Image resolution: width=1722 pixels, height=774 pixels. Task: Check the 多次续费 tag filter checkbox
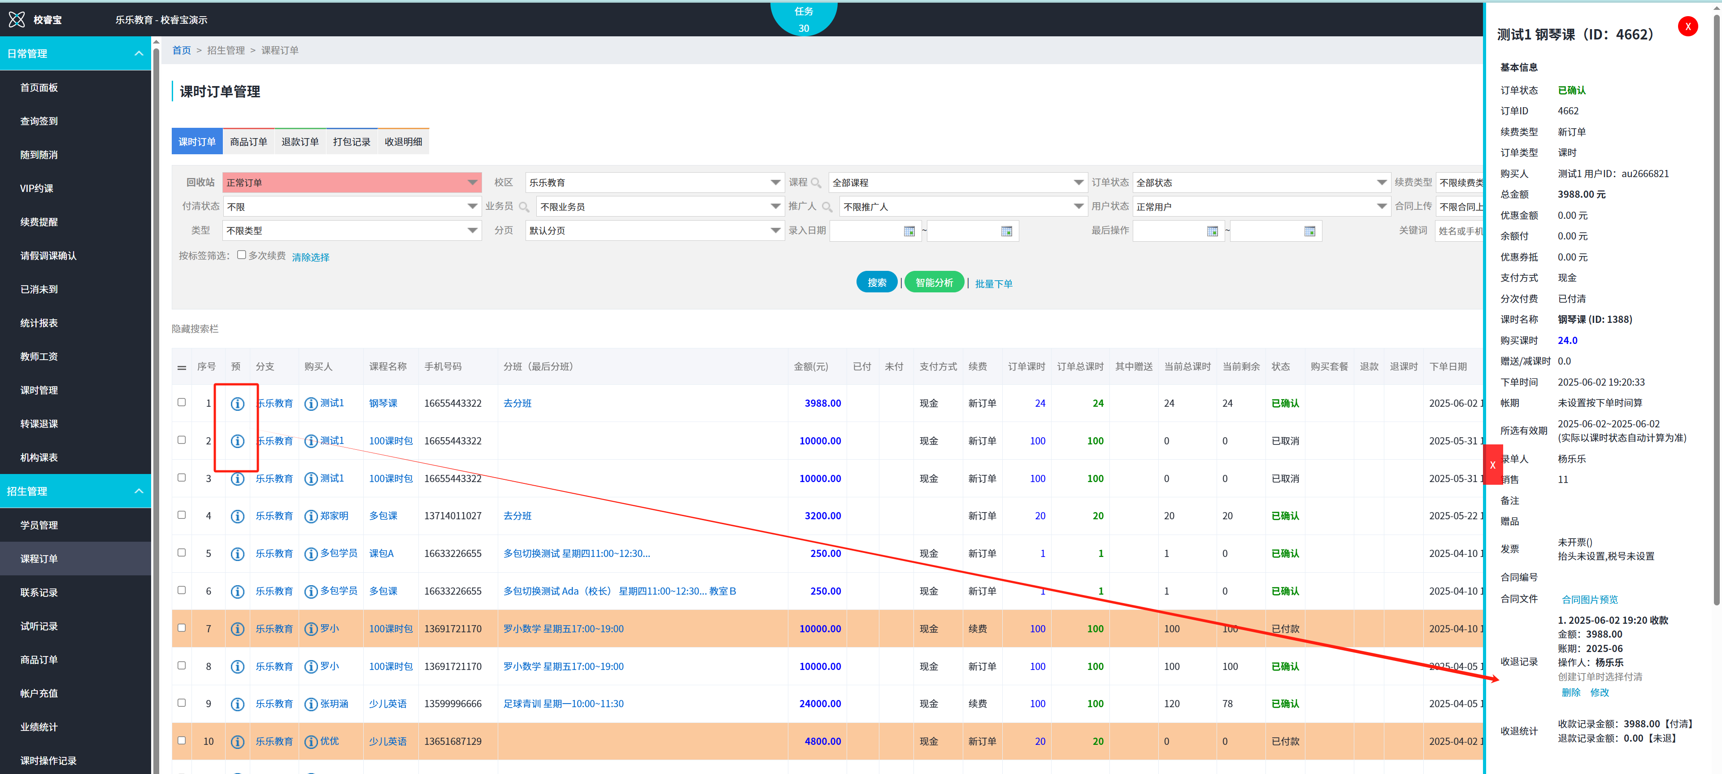pos(241,255)
